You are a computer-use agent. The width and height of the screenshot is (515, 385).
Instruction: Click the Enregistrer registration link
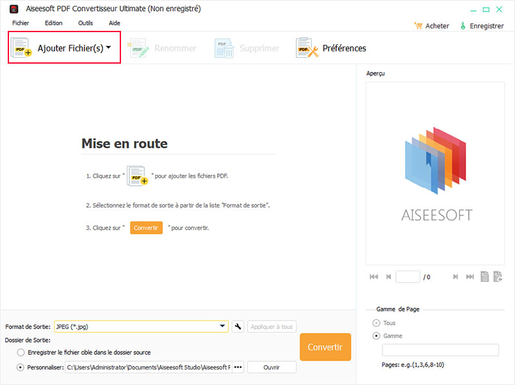pyautogui.click(x=487, y=26)
